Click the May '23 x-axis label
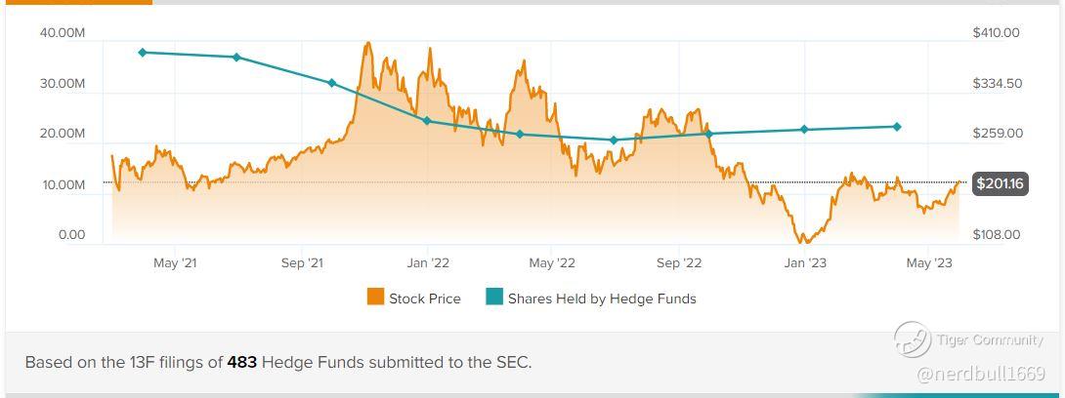1065x398 pixels. [x=929, y=262]
